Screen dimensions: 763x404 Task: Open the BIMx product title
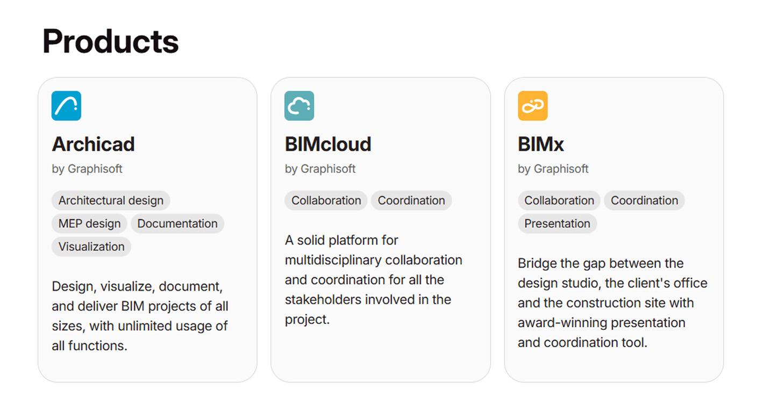540,144
